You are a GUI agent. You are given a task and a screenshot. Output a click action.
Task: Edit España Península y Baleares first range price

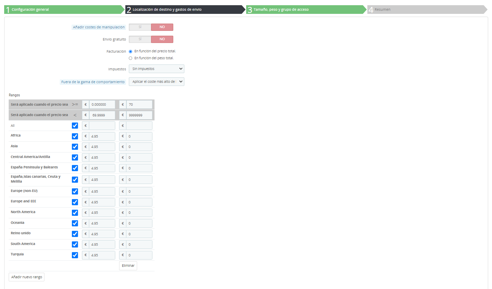102,168
